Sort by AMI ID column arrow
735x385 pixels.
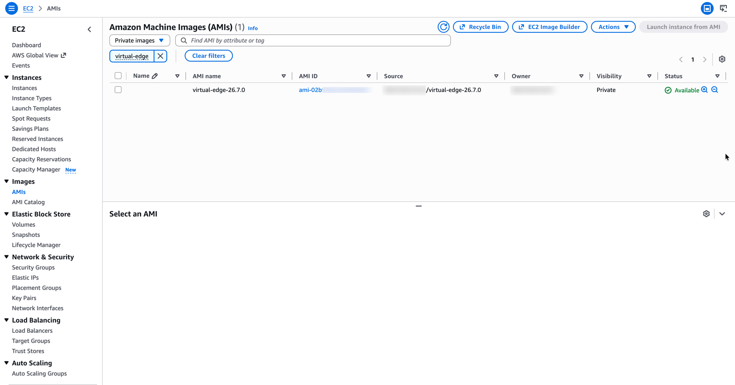[369, 76]
